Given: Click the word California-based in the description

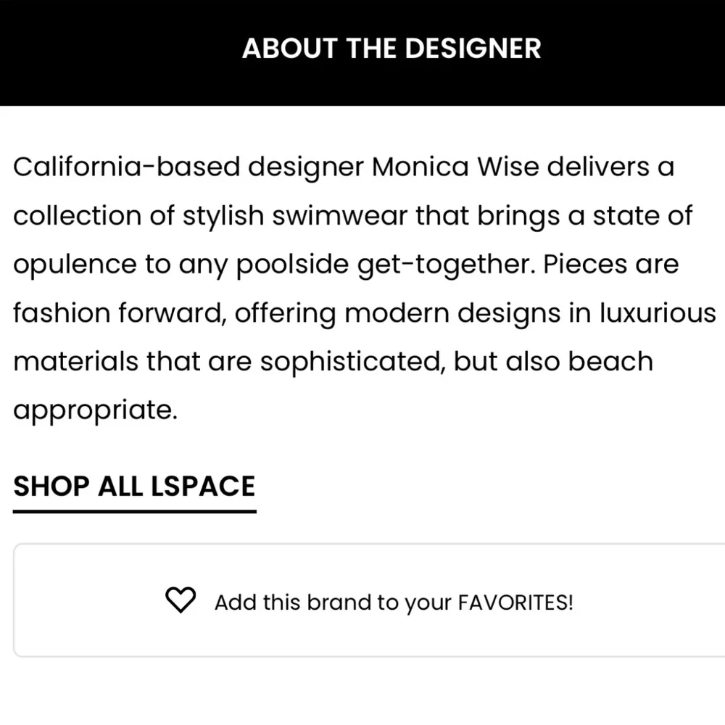Looking at the screenshot, I should pos(127,167).
